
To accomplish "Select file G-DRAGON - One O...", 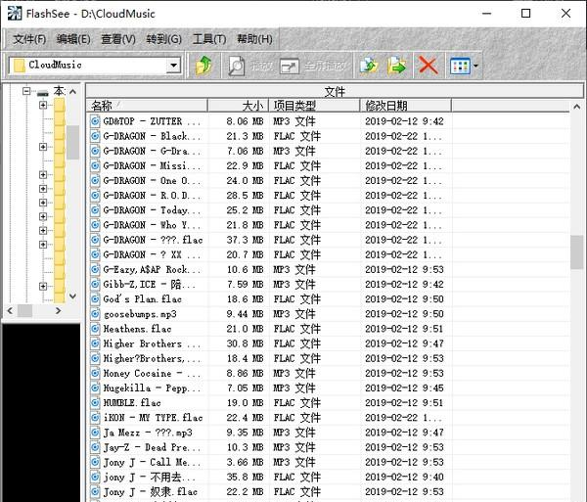I will click(152, 181).
